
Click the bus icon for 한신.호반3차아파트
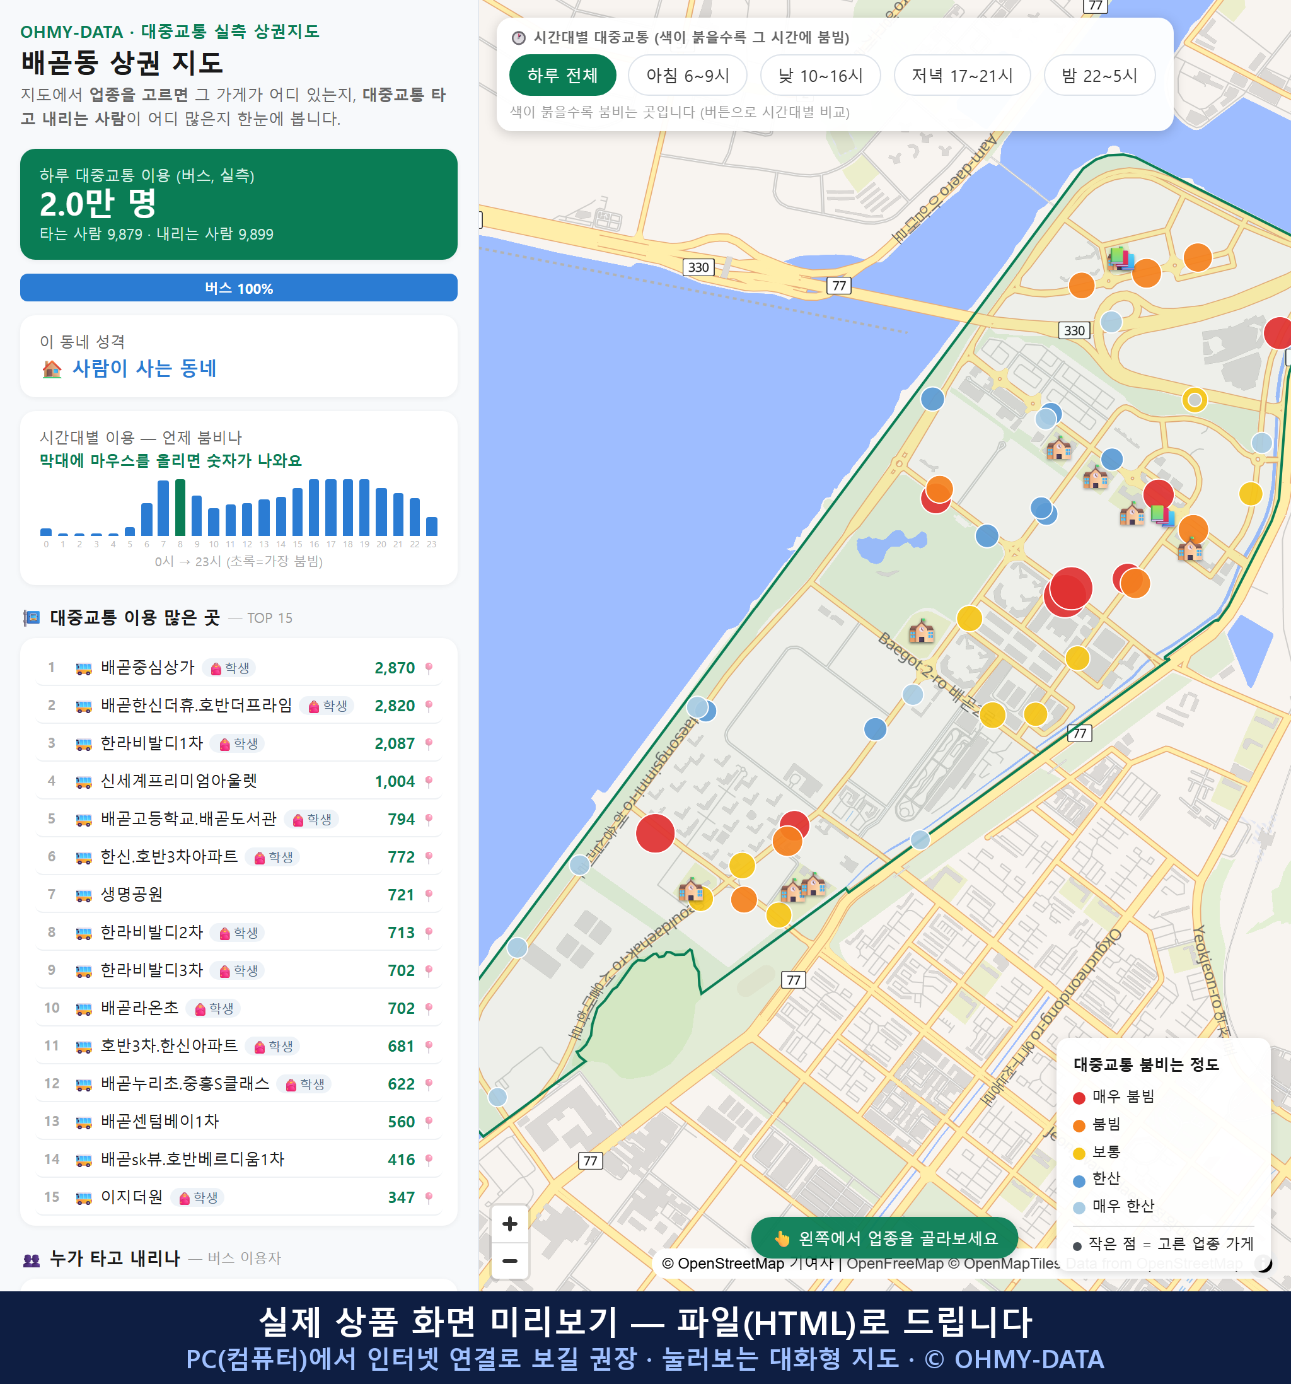pyautogui.click(x=83, y=858)
